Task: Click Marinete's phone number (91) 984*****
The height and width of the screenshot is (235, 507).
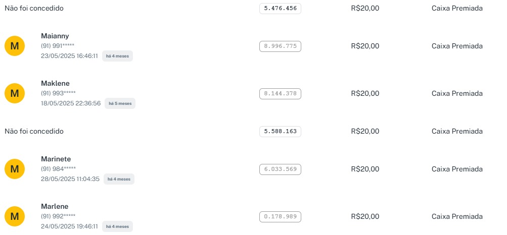Action: [x=58, y=168]
